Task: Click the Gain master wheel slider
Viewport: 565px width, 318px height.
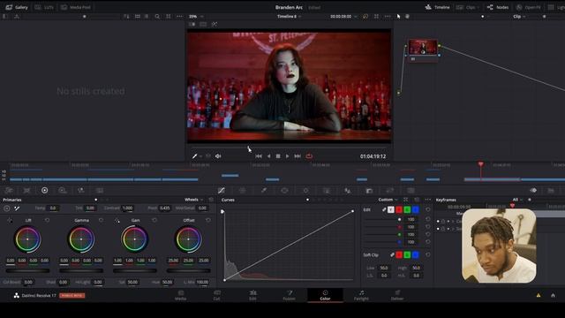Action: [135, 271]
